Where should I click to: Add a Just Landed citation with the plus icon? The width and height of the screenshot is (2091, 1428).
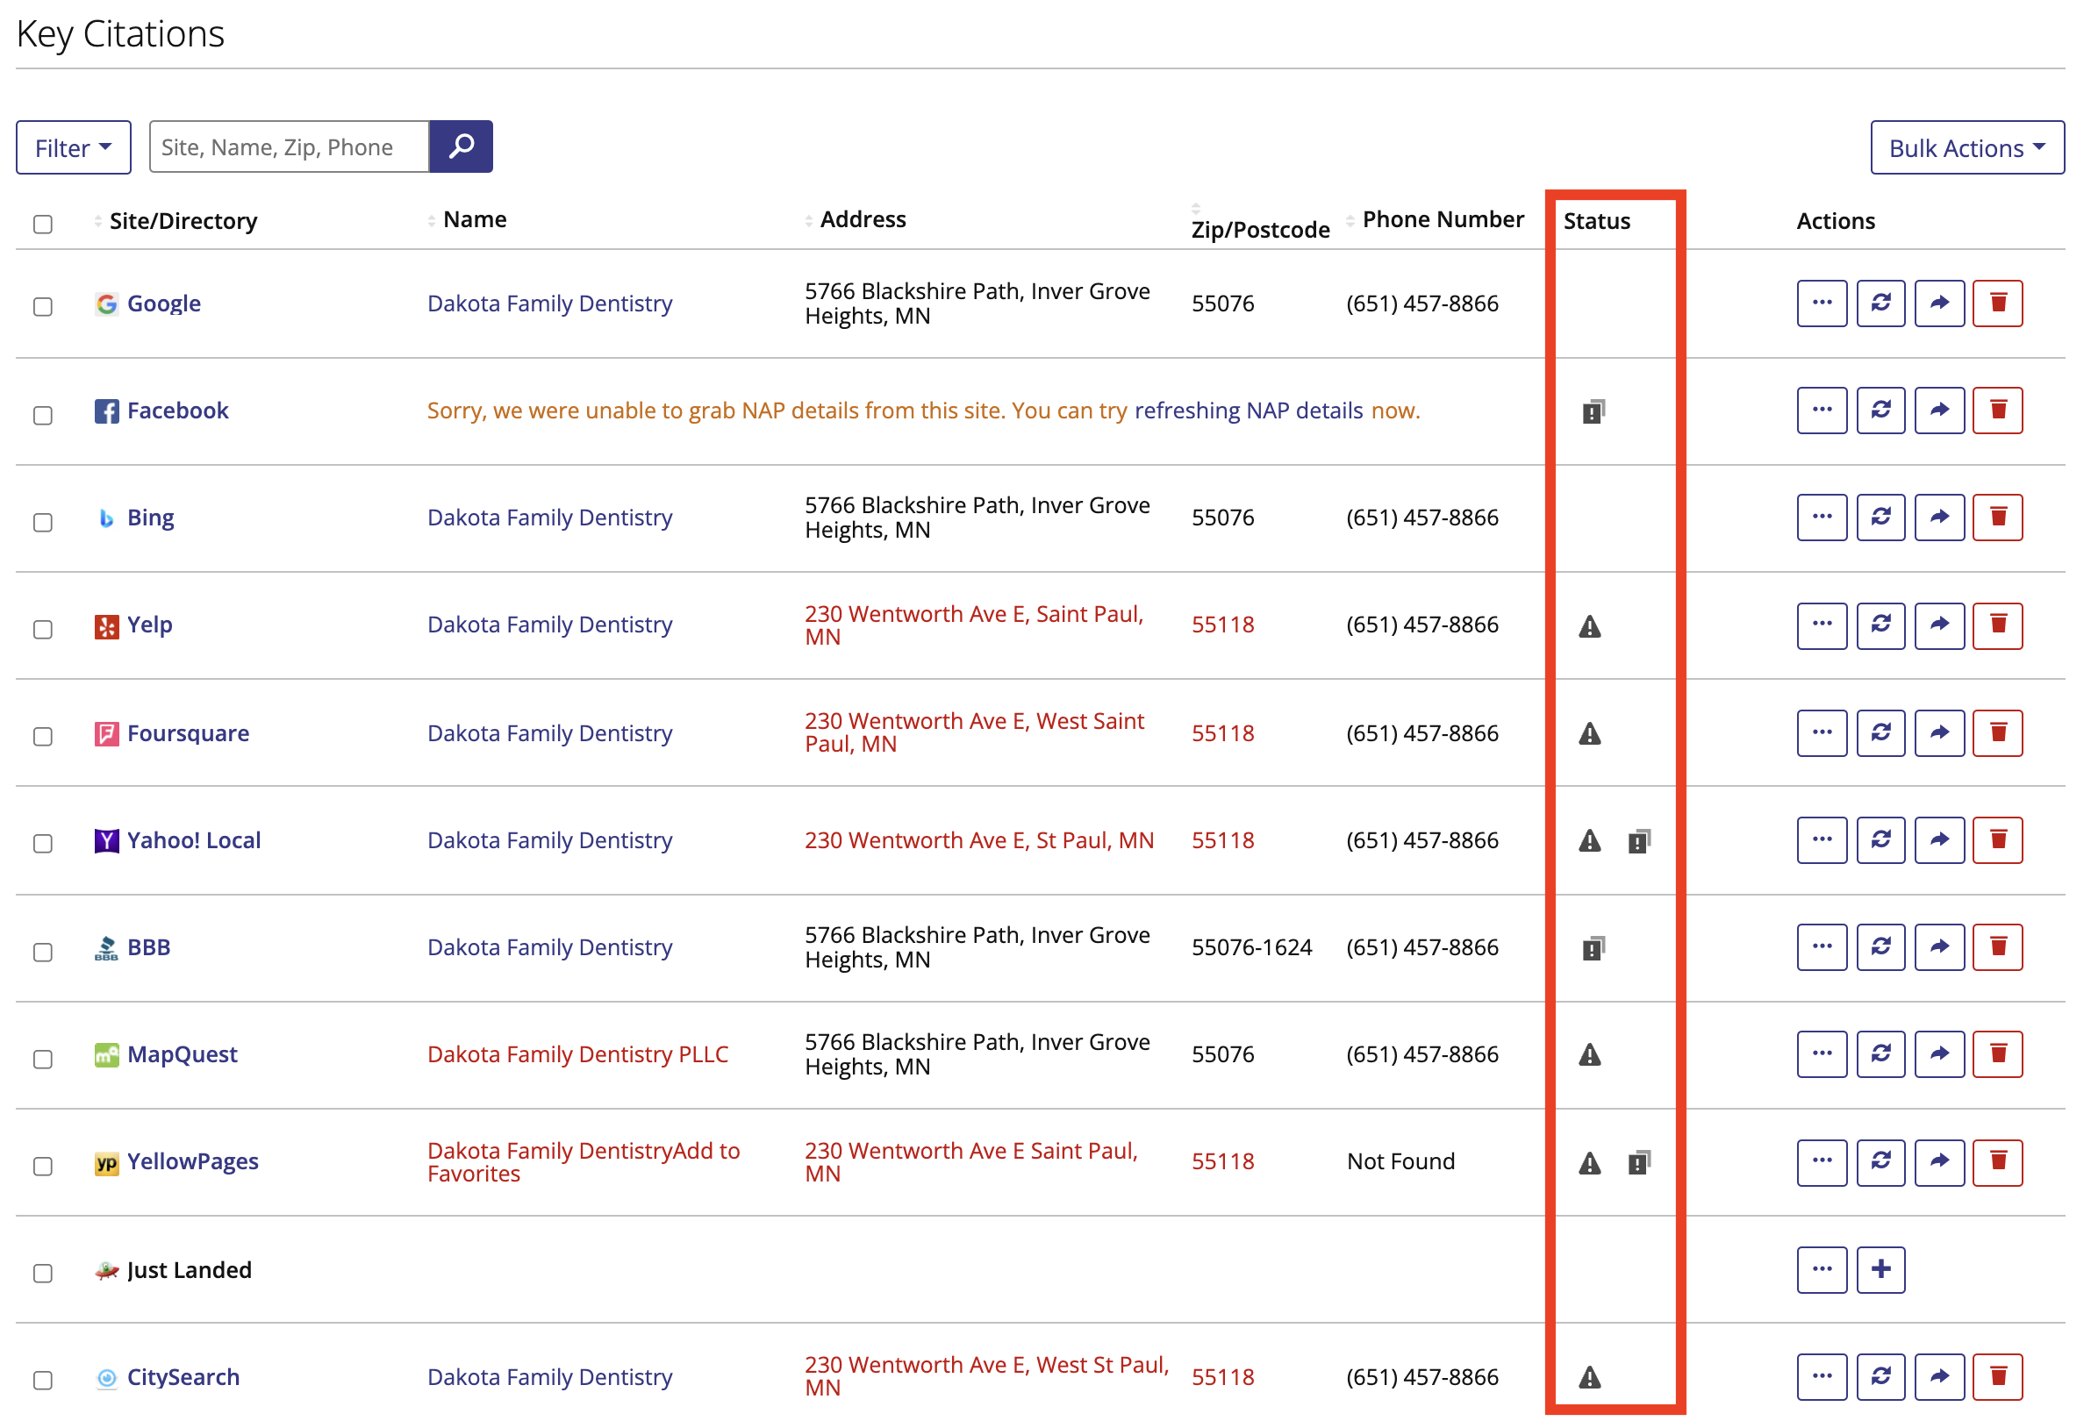coord(1881,1270)
